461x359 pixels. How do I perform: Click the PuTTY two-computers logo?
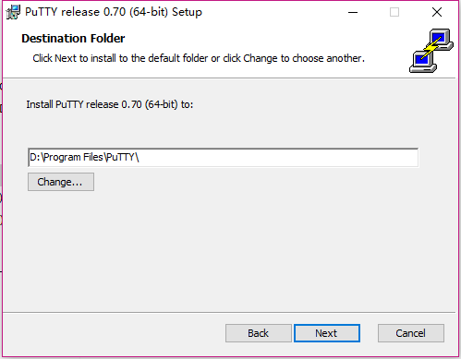point(431,51)
